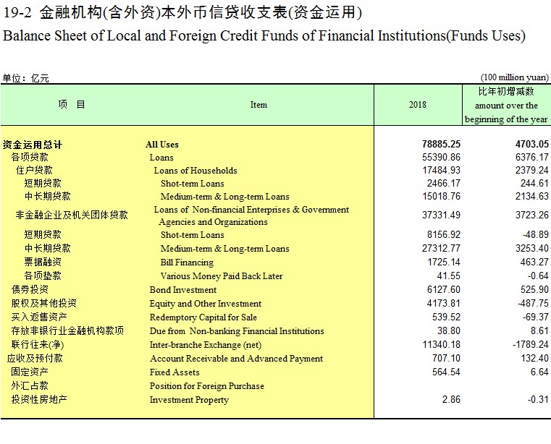The height and width of the screenshot is (444, 551).
Task: Select 'Loans of Non-financial Enterprises & Government' text
Action: (251, 210)
